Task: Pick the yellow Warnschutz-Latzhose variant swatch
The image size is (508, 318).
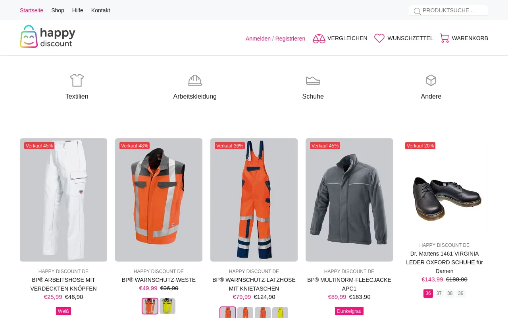Action: point(280,313)
